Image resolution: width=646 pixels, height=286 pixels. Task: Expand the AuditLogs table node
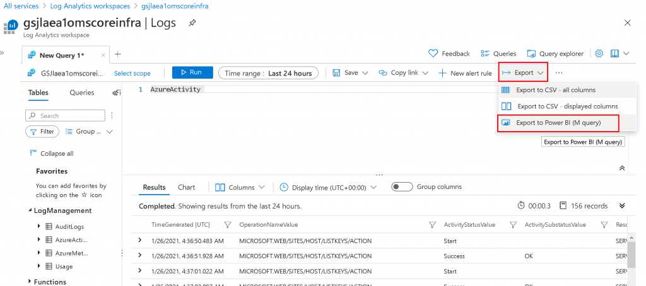(x=40, y=227)
